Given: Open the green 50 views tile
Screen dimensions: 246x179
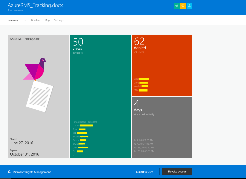Looking at the screenshot, I should (x=100, y=83).
